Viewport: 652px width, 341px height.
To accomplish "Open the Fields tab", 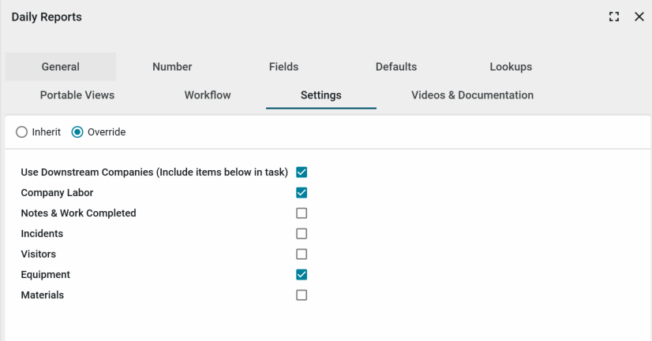I will 283,67.
